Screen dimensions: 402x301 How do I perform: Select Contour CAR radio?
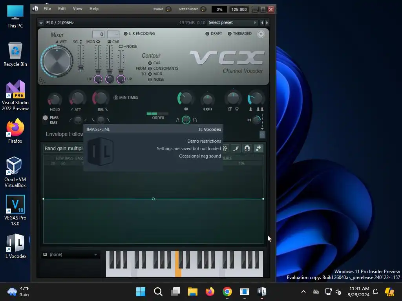(x=150, y=63)
